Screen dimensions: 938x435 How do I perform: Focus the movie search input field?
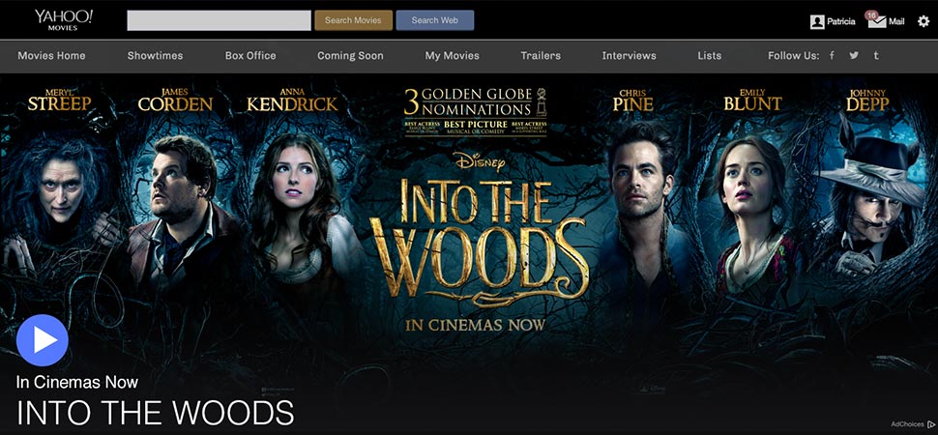219,20
